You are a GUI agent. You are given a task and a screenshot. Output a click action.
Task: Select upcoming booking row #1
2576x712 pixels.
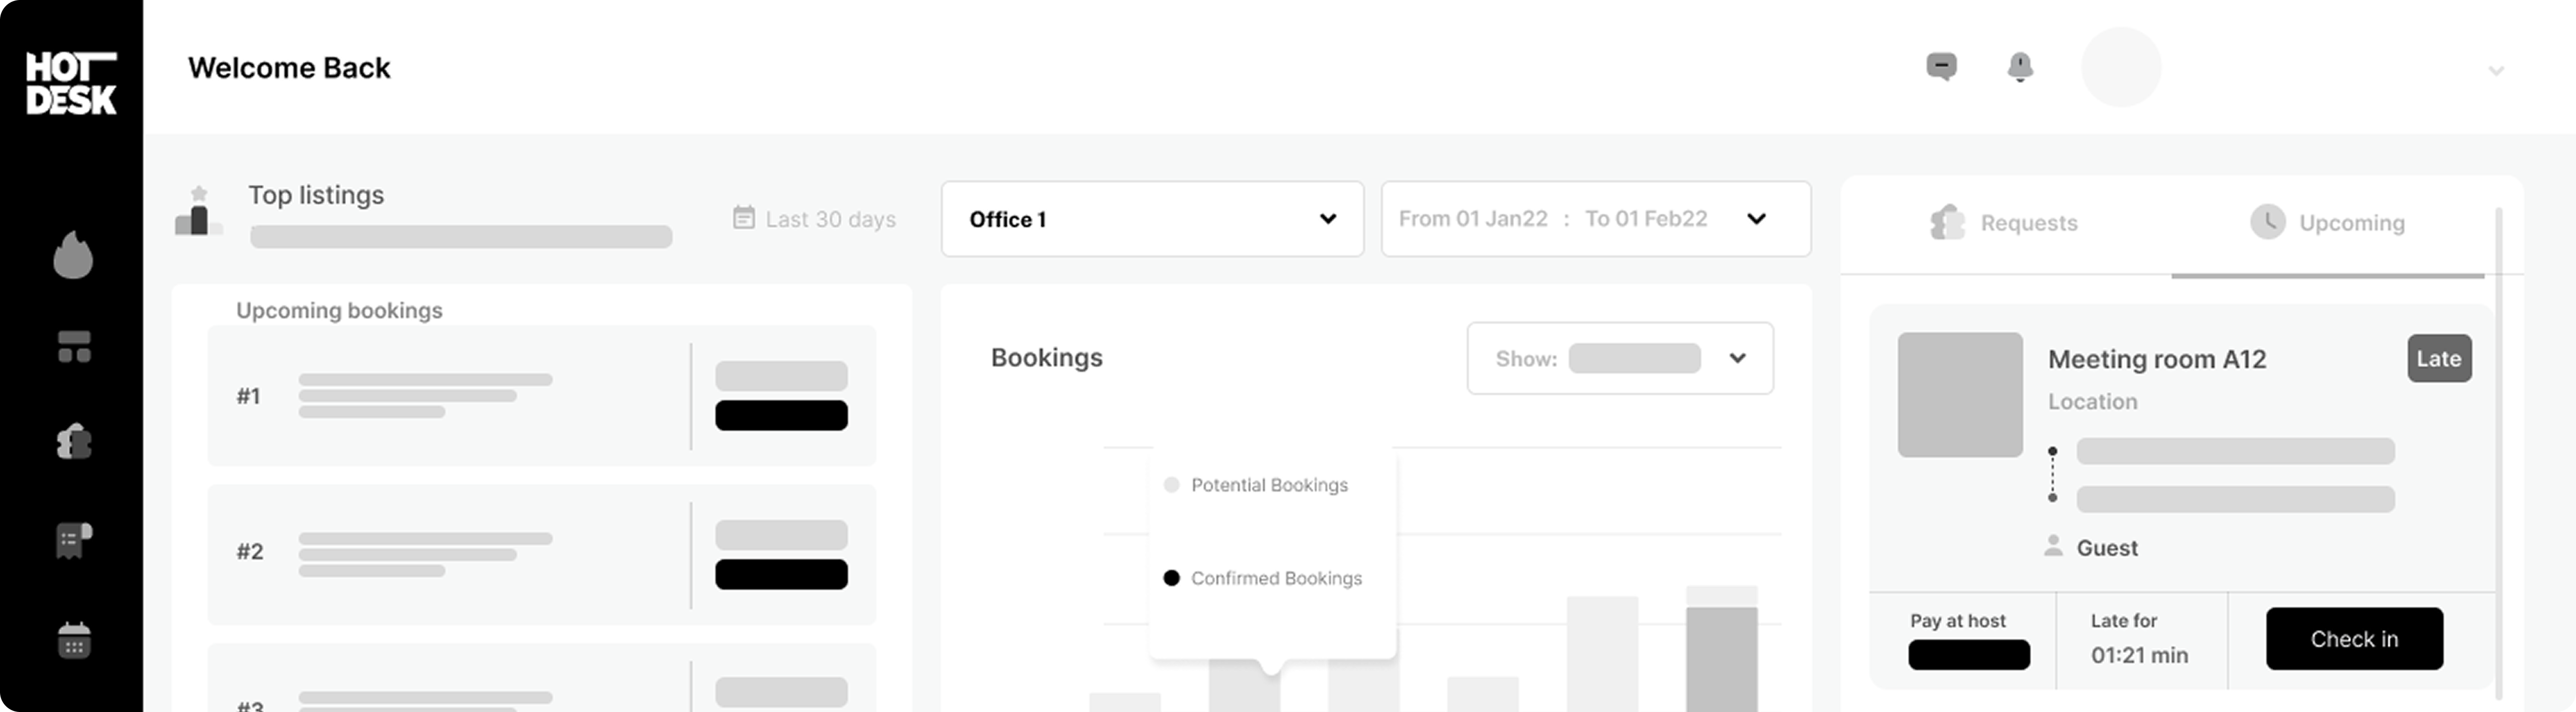[x=541, y=395]
